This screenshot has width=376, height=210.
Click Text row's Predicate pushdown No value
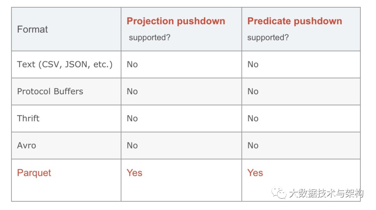253,64
